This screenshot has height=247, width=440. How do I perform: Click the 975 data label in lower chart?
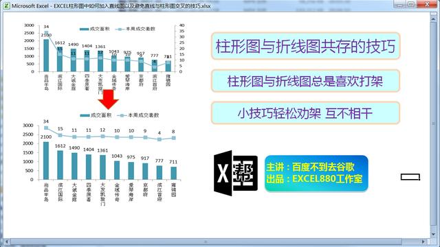[131, 157]
